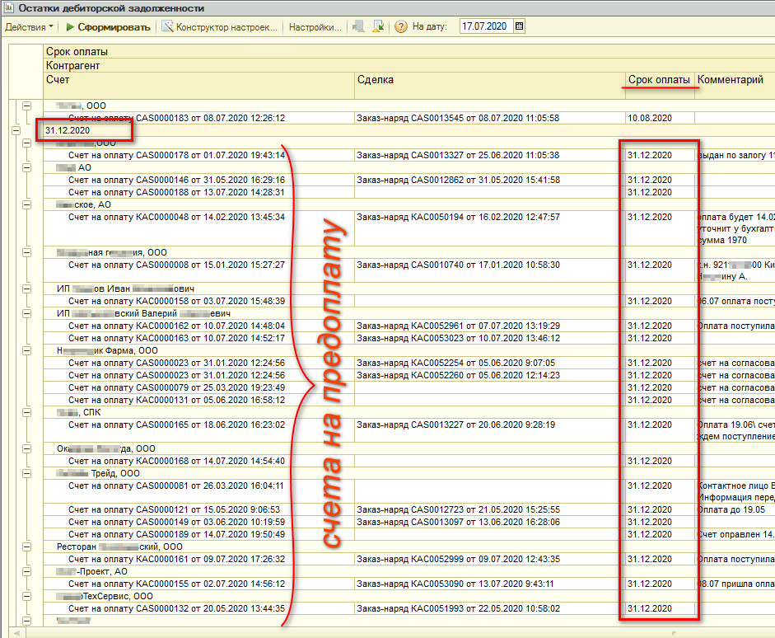Collapse the ИП Валерий counterparty group

pos(26,313)
